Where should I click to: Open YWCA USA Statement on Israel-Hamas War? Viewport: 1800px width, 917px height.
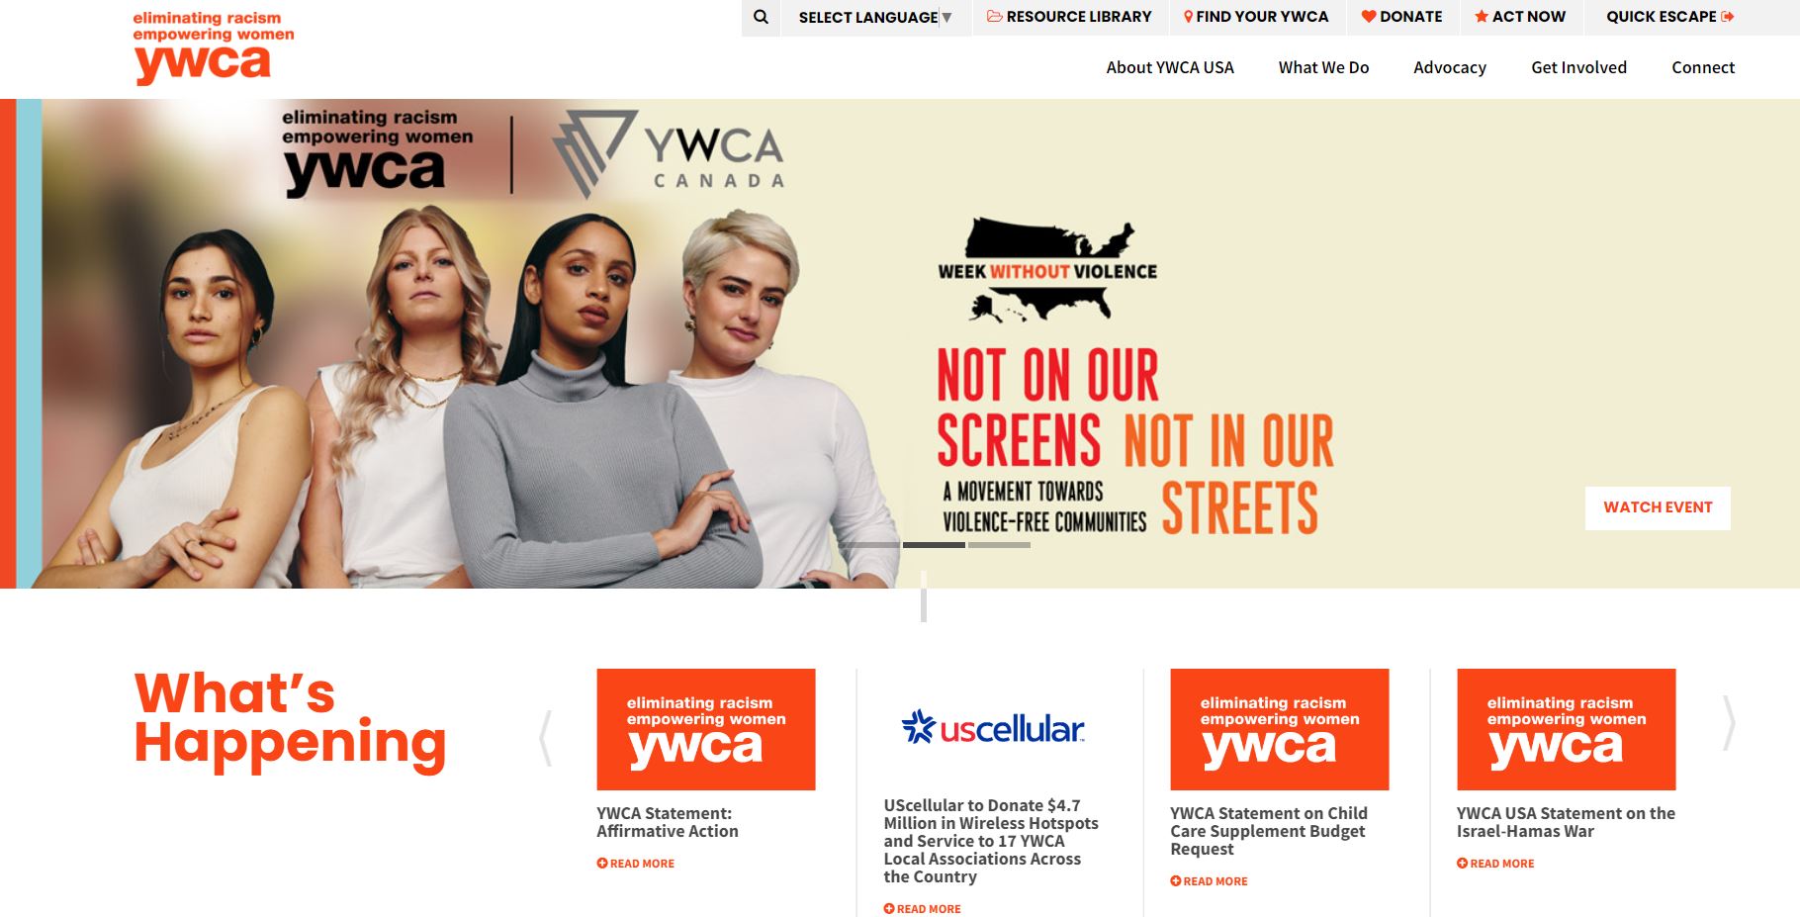click(1566, 822)
